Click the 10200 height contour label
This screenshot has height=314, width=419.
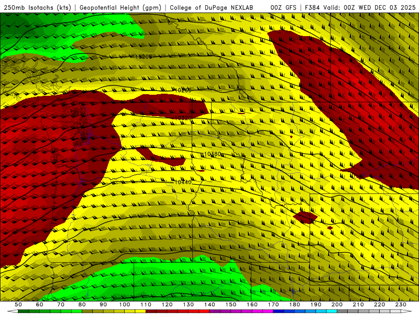144,57
